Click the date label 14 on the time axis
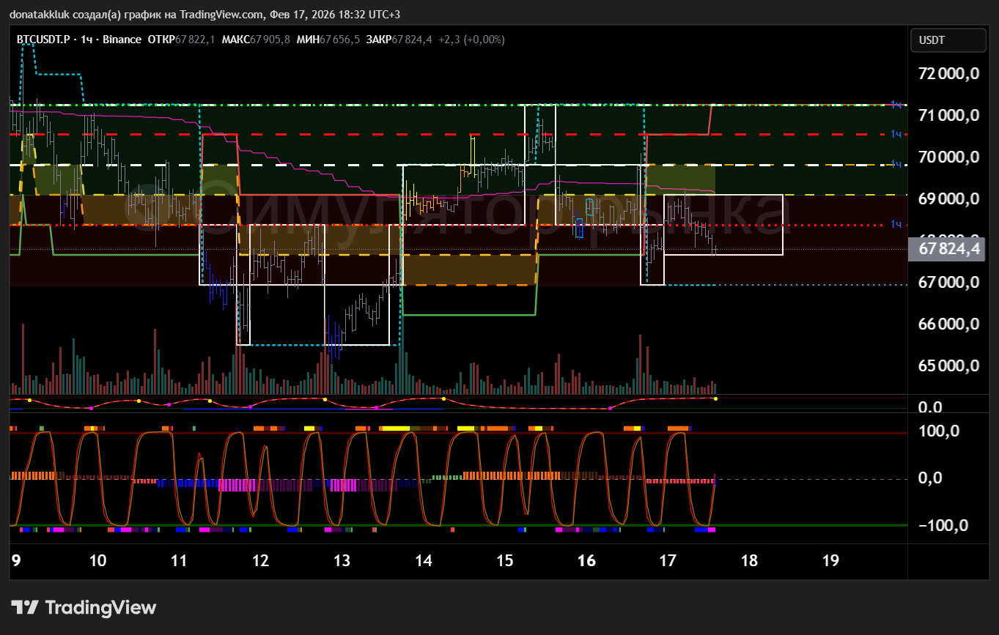The image size is (999, 635). [x=423, y=561]
